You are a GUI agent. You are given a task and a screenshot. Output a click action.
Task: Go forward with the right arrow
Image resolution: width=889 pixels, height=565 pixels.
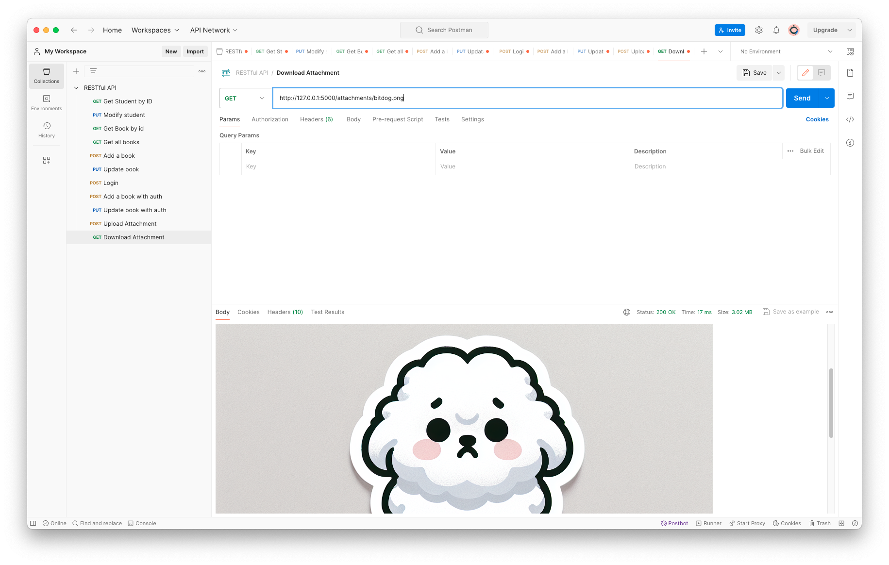click(91, 30)
